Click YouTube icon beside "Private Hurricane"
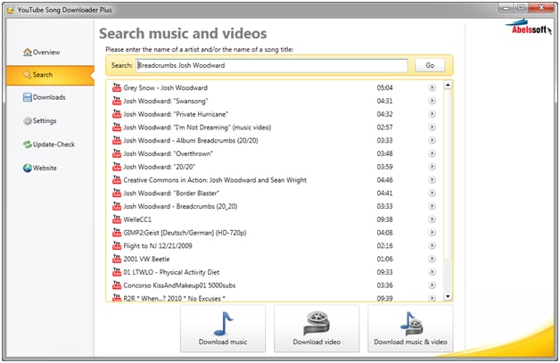The image size is (560, 363). click(117, 114)
